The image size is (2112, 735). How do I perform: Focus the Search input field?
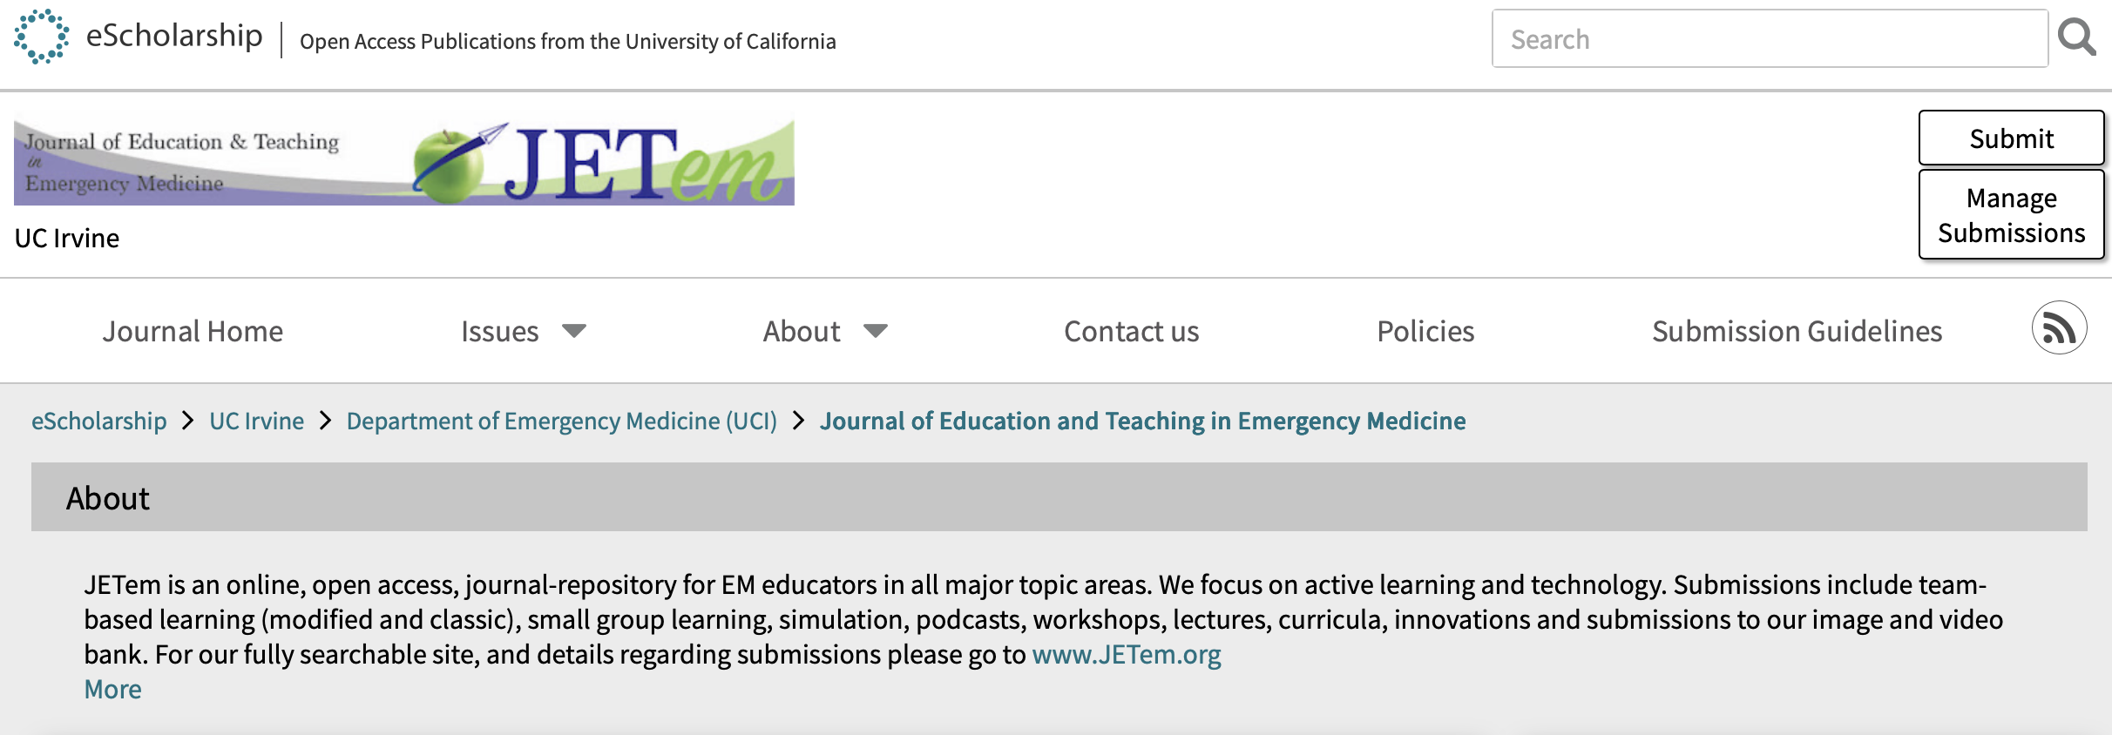[x=1769, y=39]
